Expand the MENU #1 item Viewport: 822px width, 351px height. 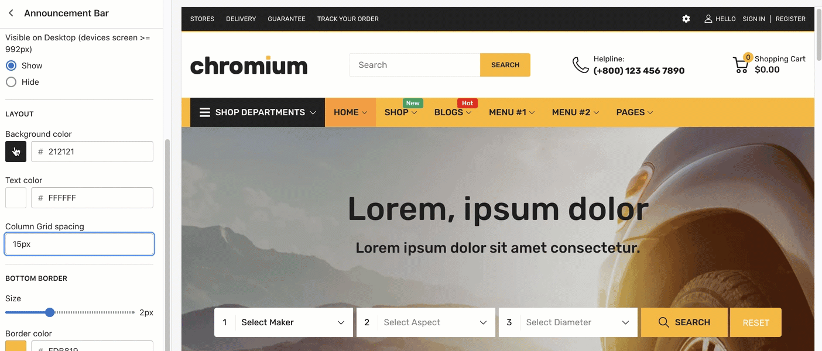(x=512, y=112)
